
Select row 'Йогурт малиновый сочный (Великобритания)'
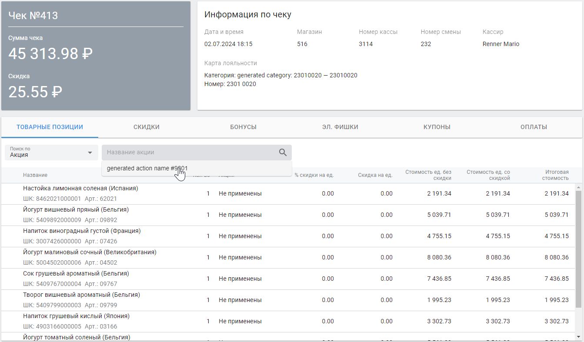click(x=288, y=258)
